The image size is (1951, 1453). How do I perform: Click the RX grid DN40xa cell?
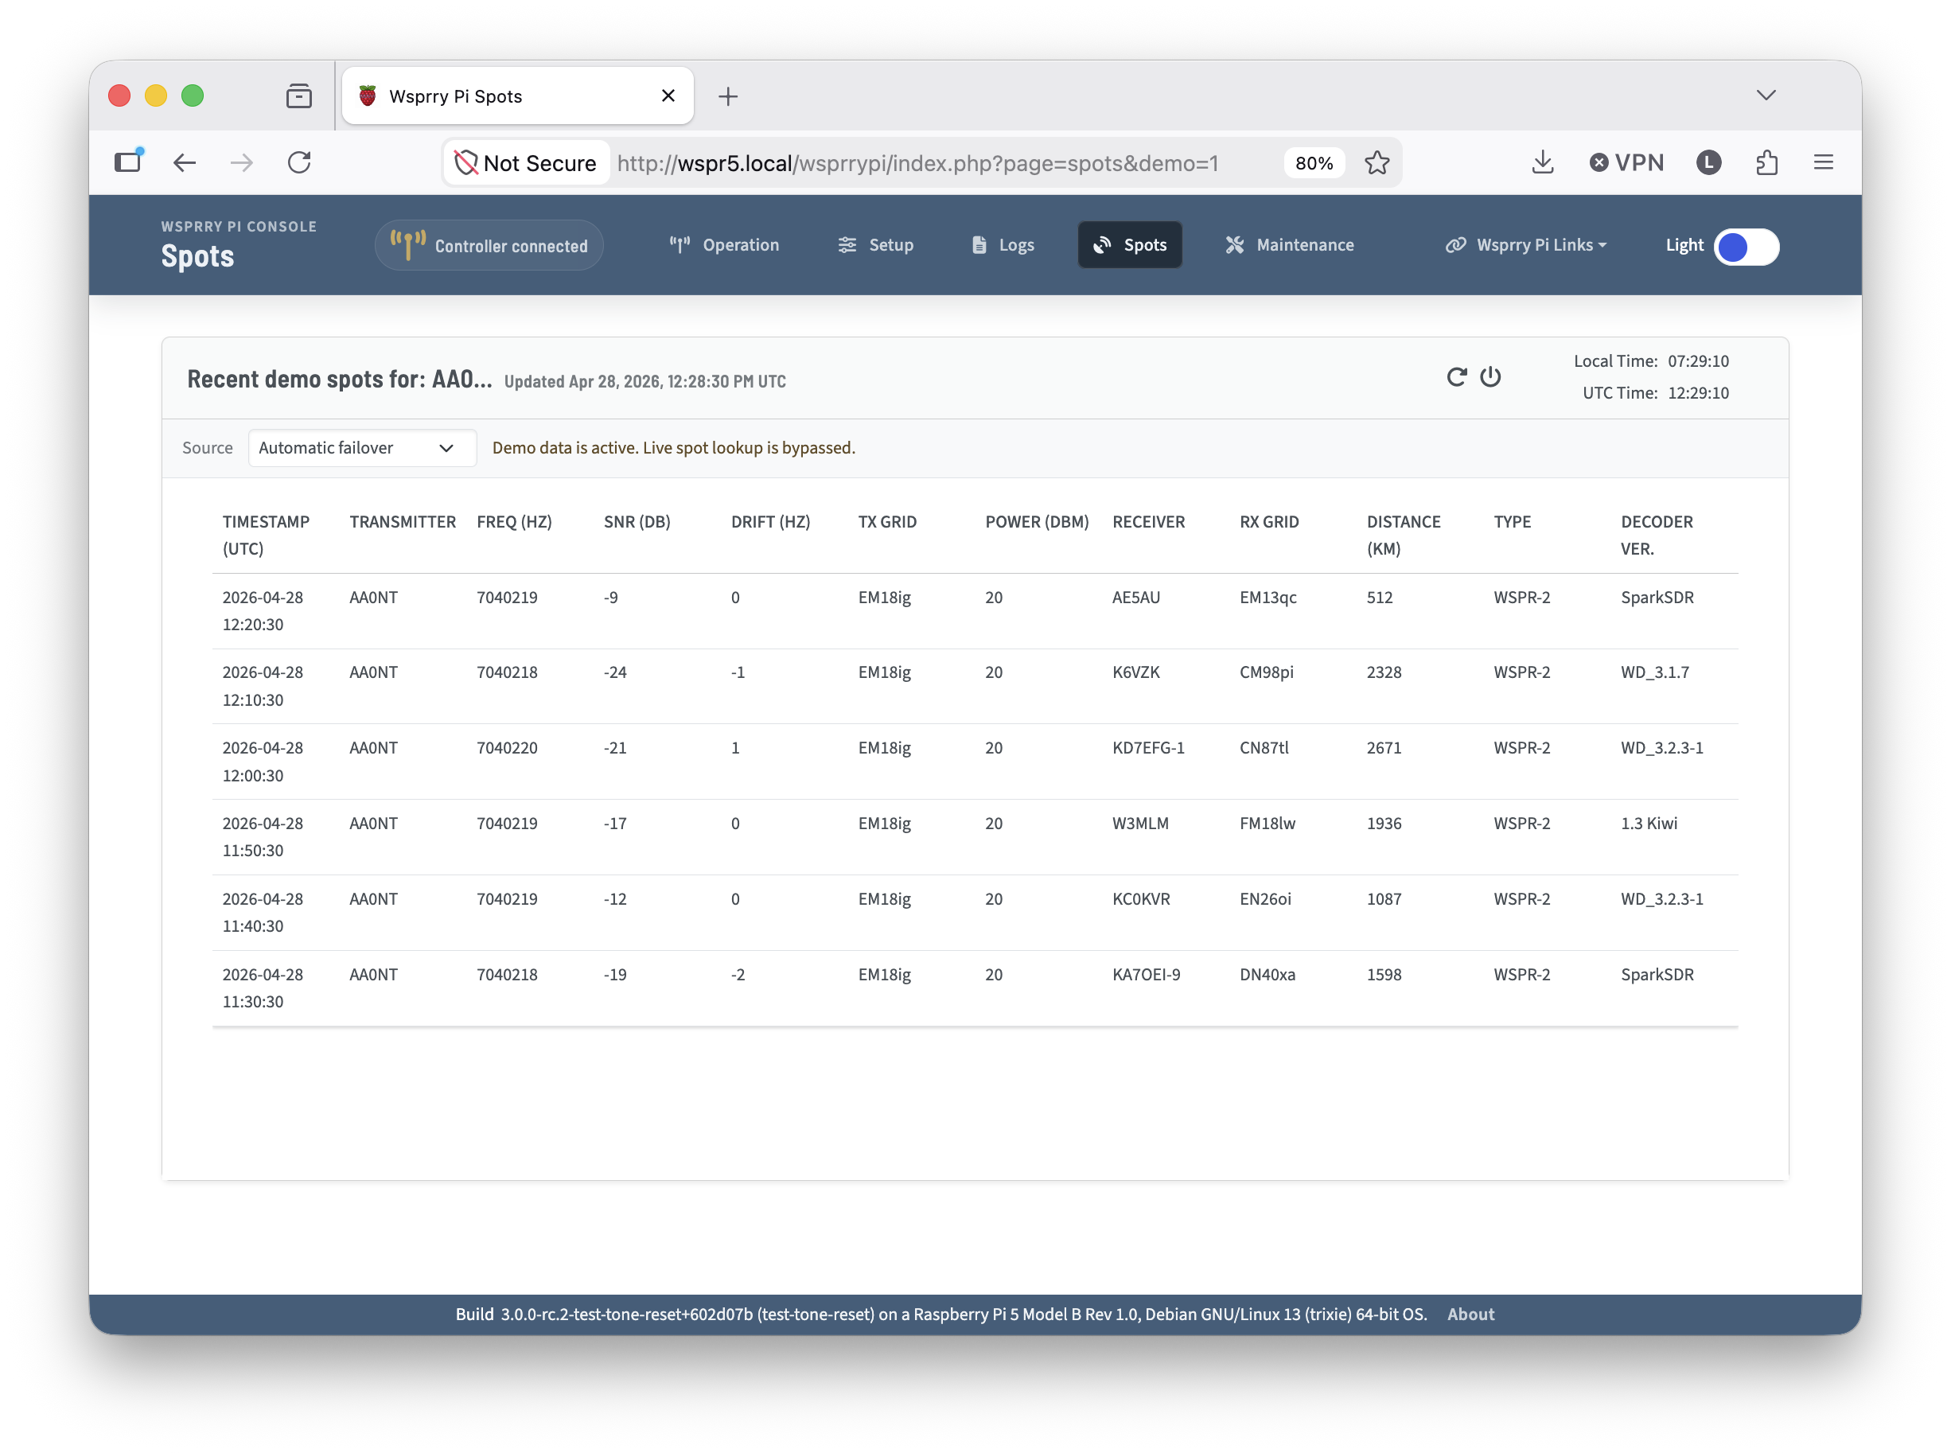click(x=1267, y=975)
